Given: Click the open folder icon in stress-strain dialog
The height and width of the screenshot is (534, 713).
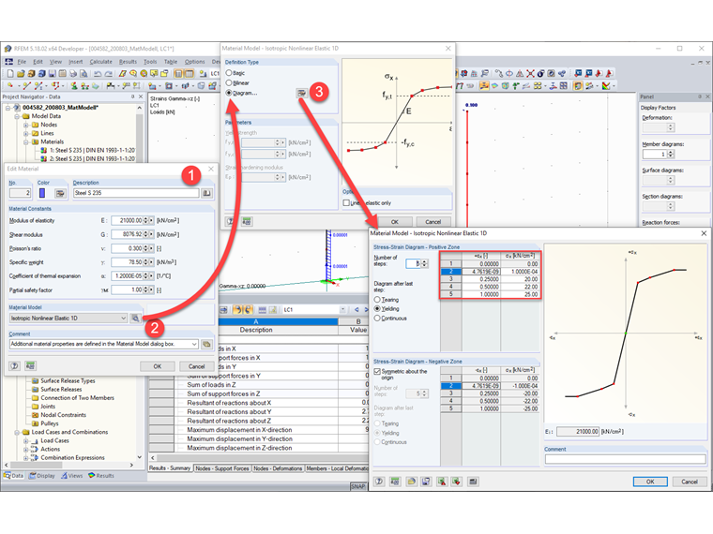Looking at the screenshot, I should pos(411,482).
